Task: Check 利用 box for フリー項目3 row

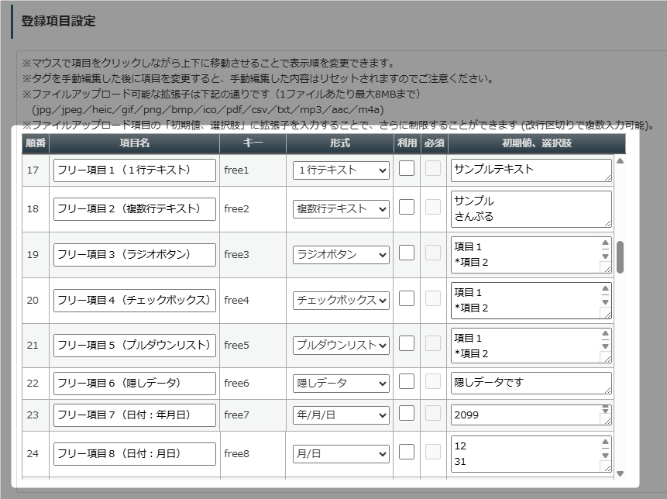Action: [x=407, y=253]
